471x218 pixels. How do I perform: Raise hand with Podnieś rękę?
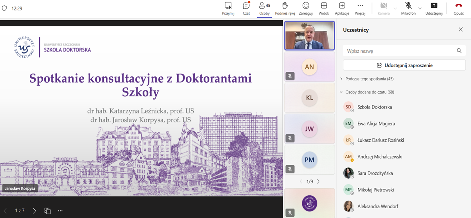pos(285,9)
